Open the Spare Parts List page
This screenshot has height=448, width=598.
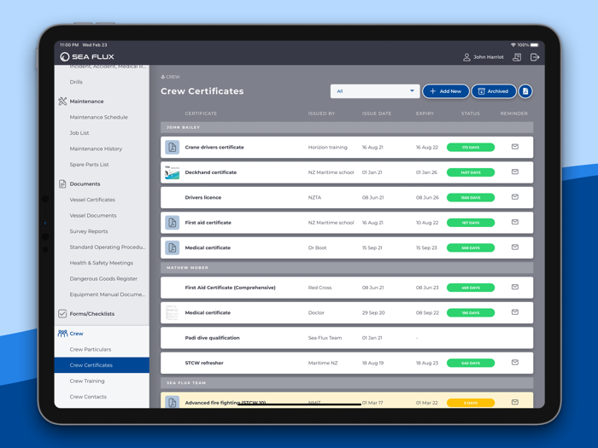pos(89,165)
